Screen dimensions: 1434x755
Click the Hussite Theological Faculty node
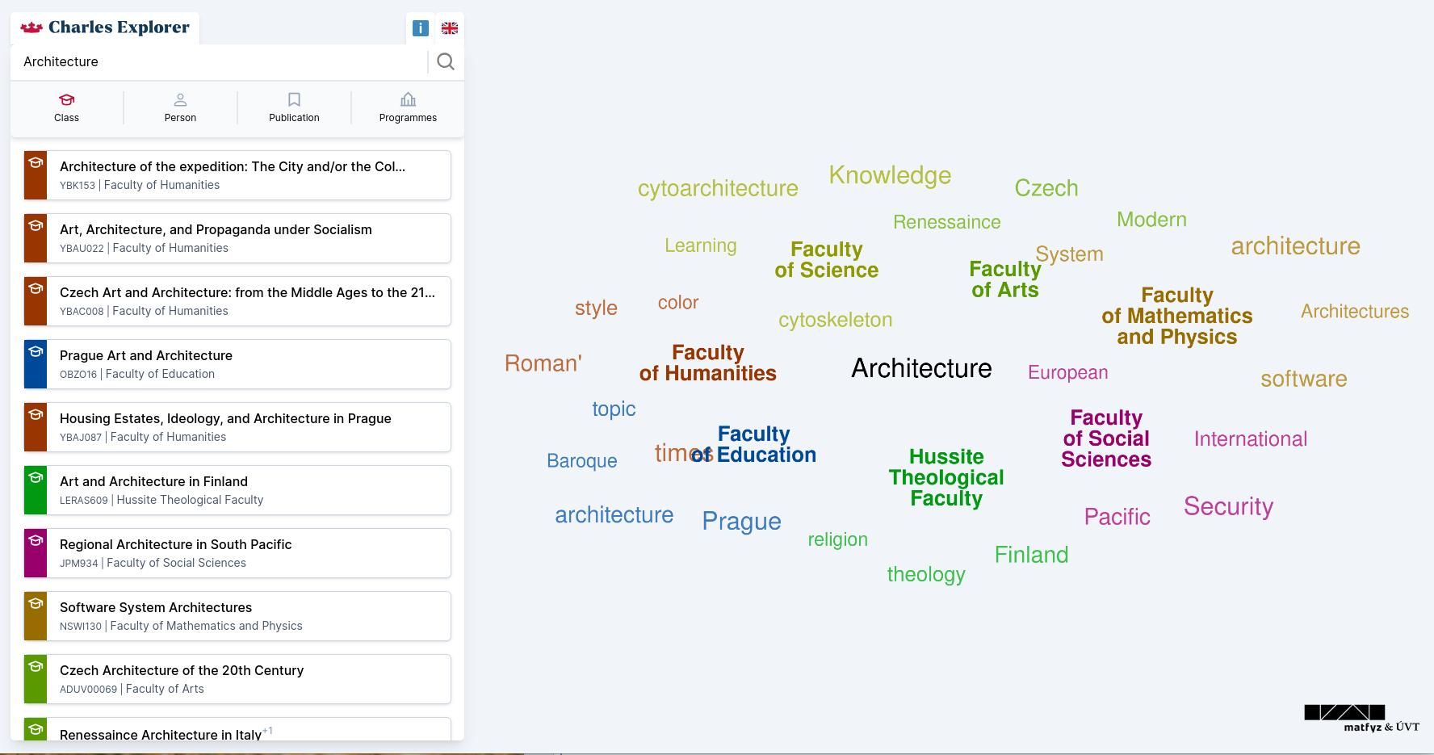946,477
